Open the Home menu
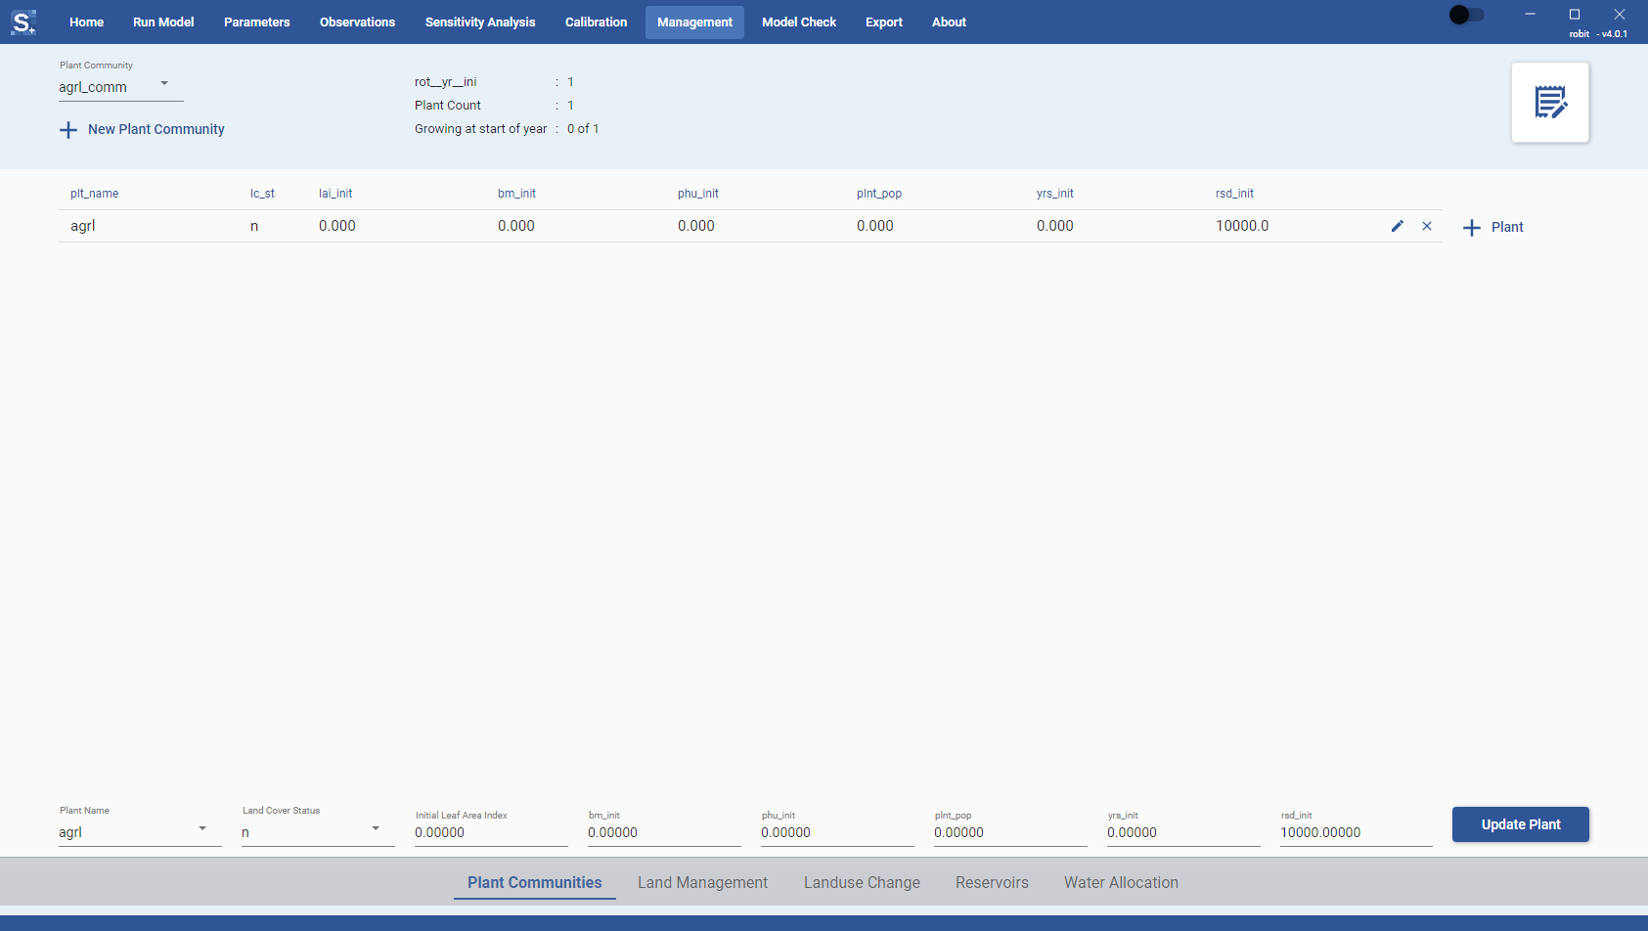Screen dimensions: 1648x931 coord(87,22)
